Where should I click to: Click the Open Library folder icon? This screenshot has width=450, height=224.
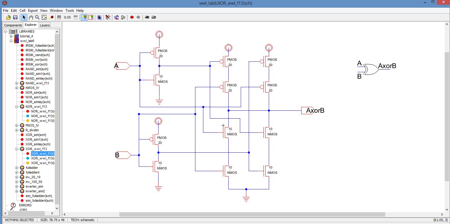[9, 17]
